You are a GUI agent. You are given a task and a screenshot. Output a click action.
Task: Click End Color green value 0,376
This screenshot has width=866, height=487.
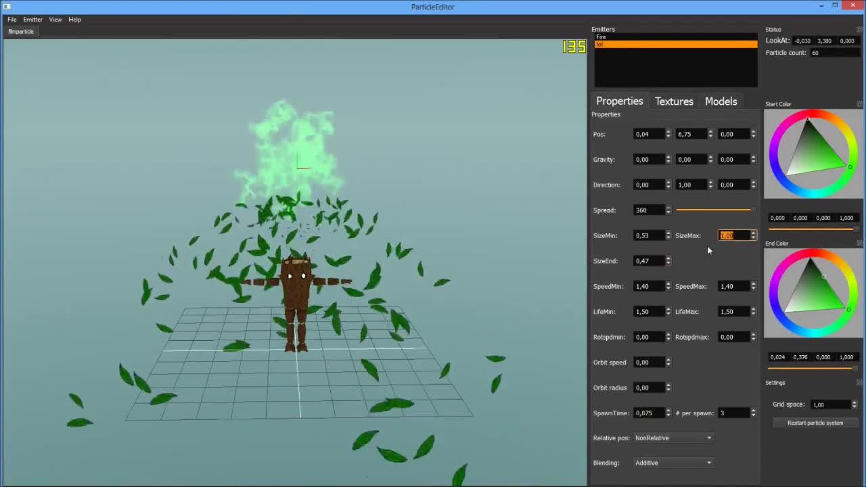click(x=800, y=357)
